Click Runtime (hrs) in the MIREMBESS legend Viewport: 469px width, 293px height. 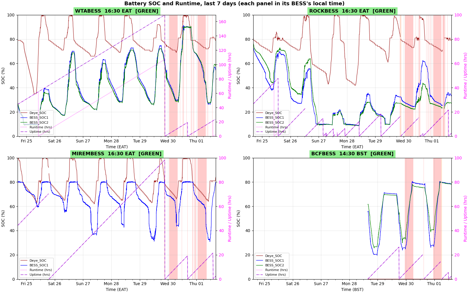click(41, 270)
